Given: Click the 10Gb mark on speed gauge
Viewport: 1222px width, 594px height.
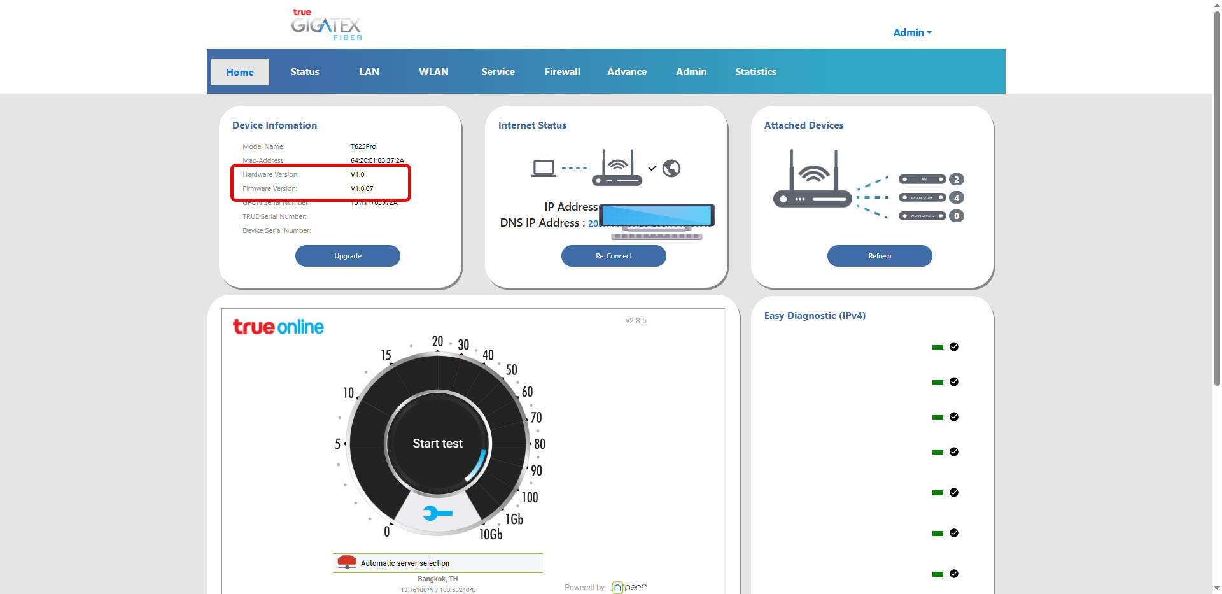Looking at the screenshot, I should 491,535.
